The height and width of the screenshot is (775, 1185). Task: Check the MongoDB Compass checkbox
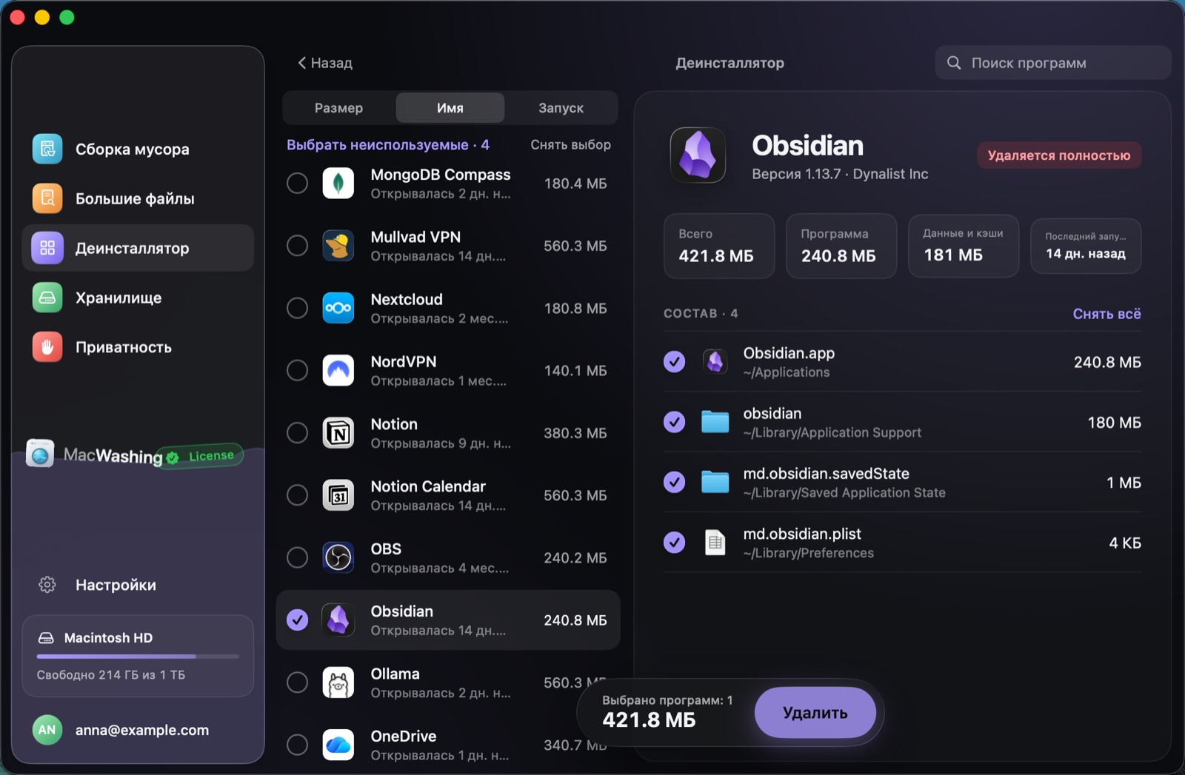(298, 183)
